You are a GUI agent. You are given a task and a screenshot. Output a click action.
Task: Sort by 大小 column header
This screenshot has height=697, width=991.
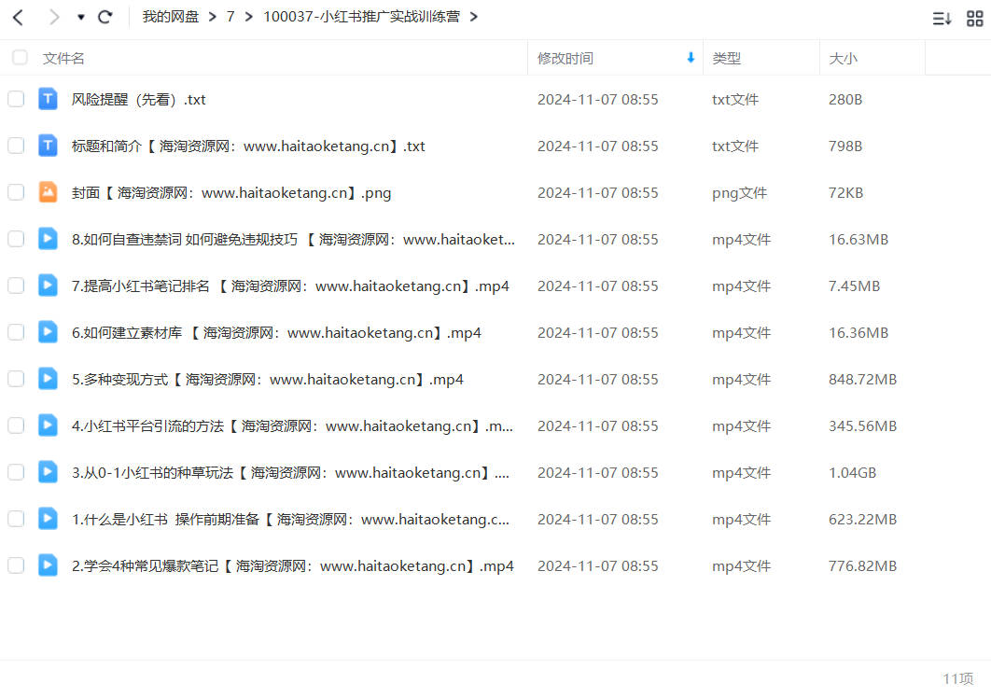(x=843, y=58)
